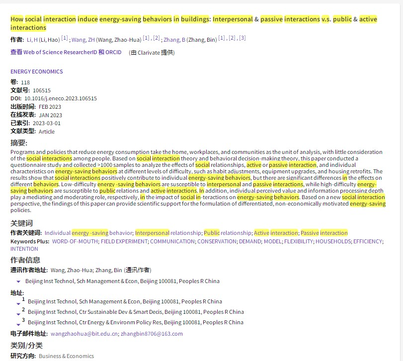403x361 pixels.
Task: Open the FIELD EXPERIMENT Keywords Plus link
Action: click(124, 241)
